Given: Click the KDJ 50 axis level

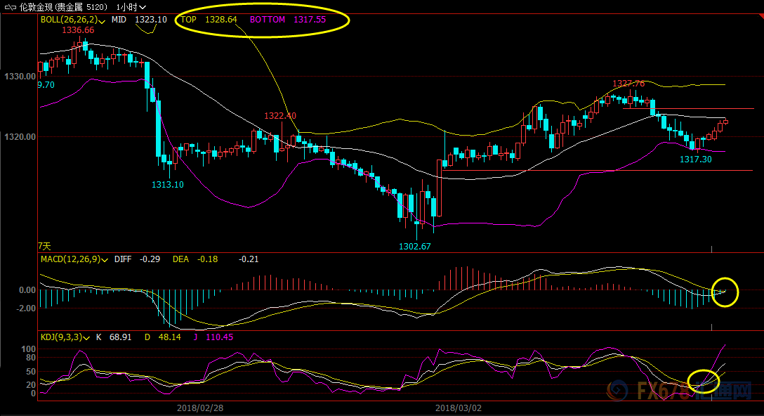Looking at the screenshot, I should [x=31, y=372].
